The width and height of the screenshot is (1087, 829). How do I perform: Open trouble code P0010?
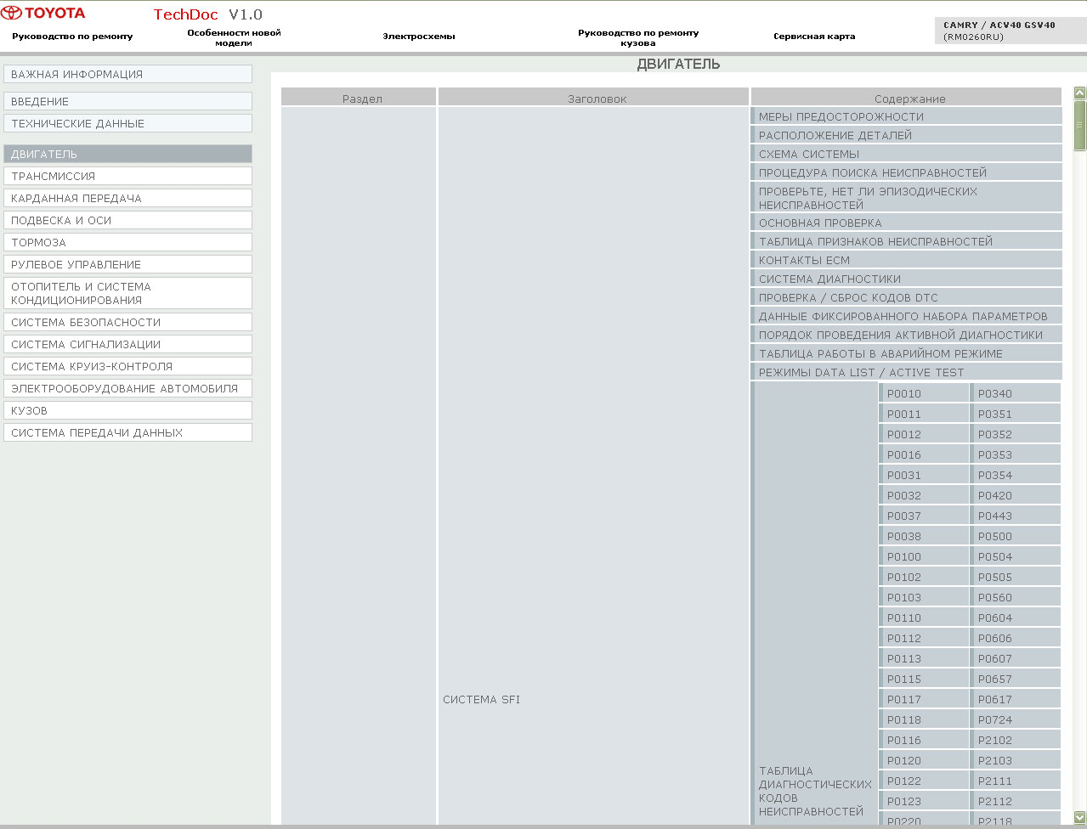tap(924, 393)
